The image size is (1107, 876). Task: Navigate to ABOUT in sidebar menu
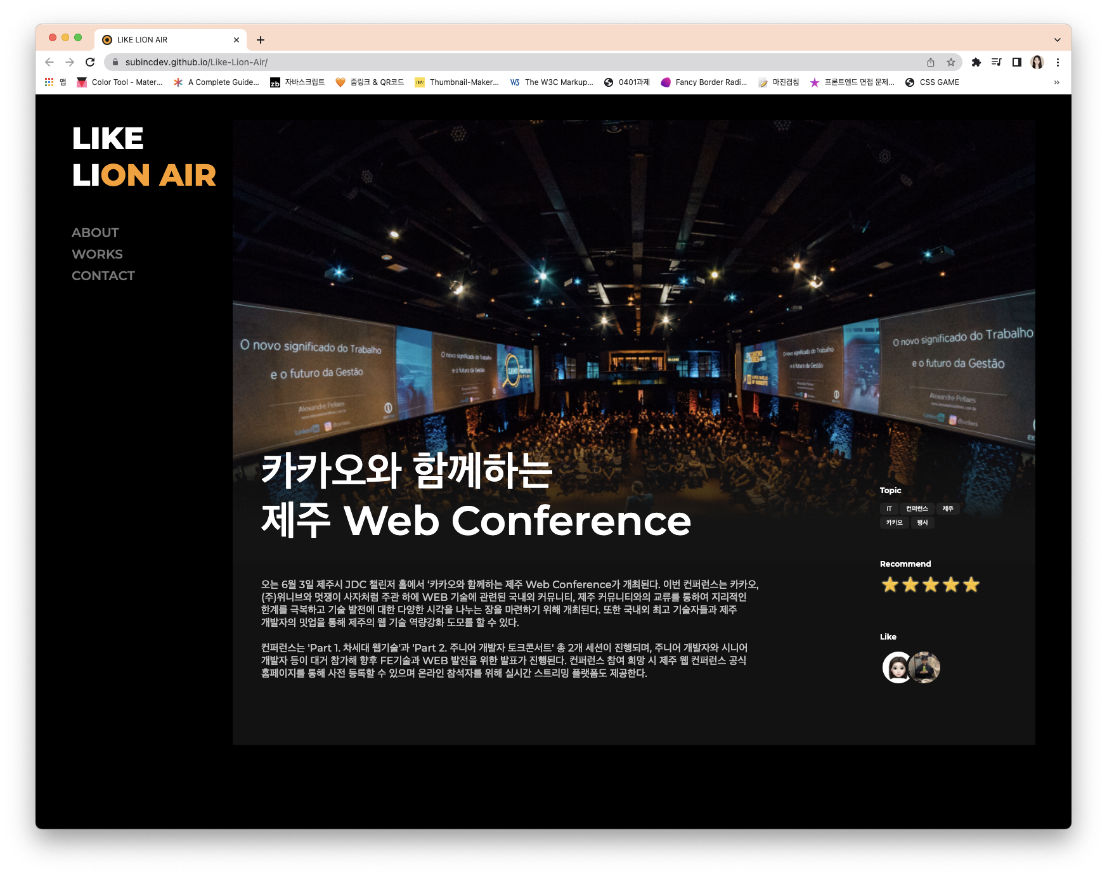tap(95, 233)
